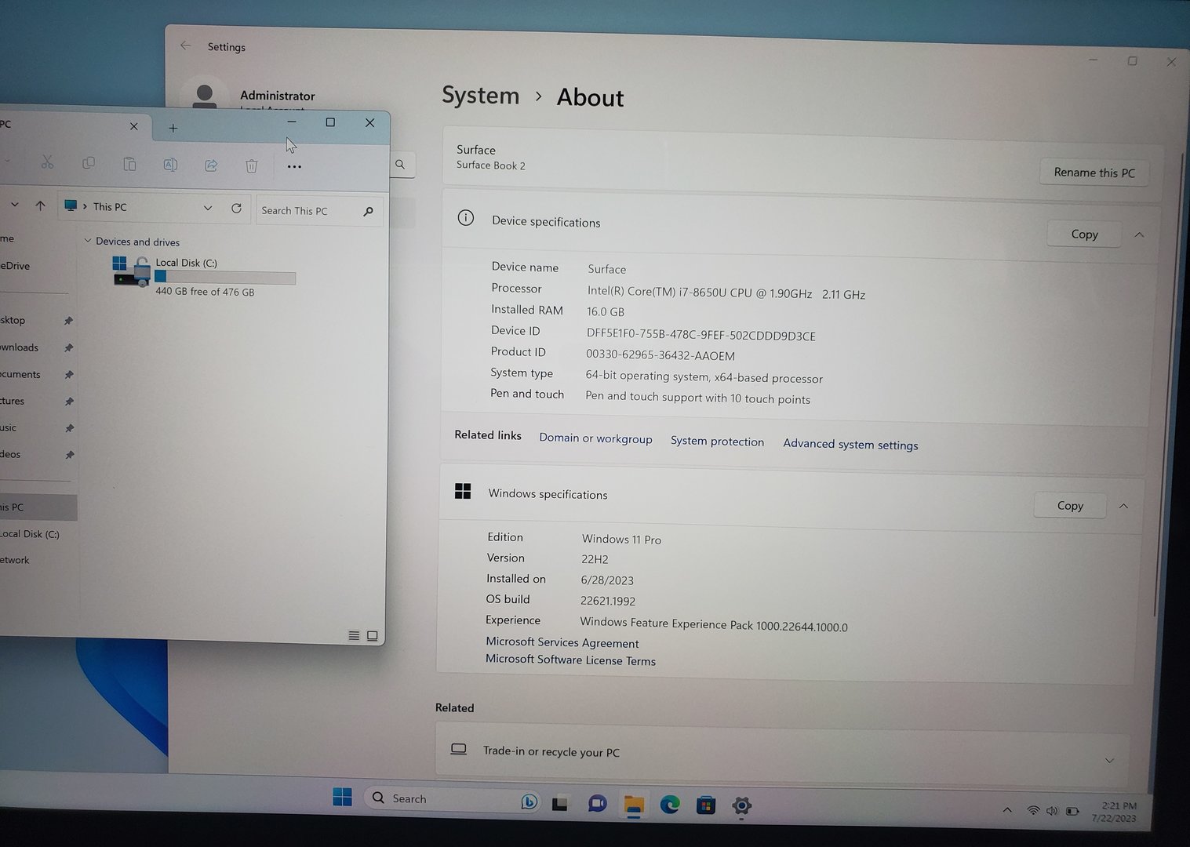Open Microsoft Store from the taskbar

[705, 805]
